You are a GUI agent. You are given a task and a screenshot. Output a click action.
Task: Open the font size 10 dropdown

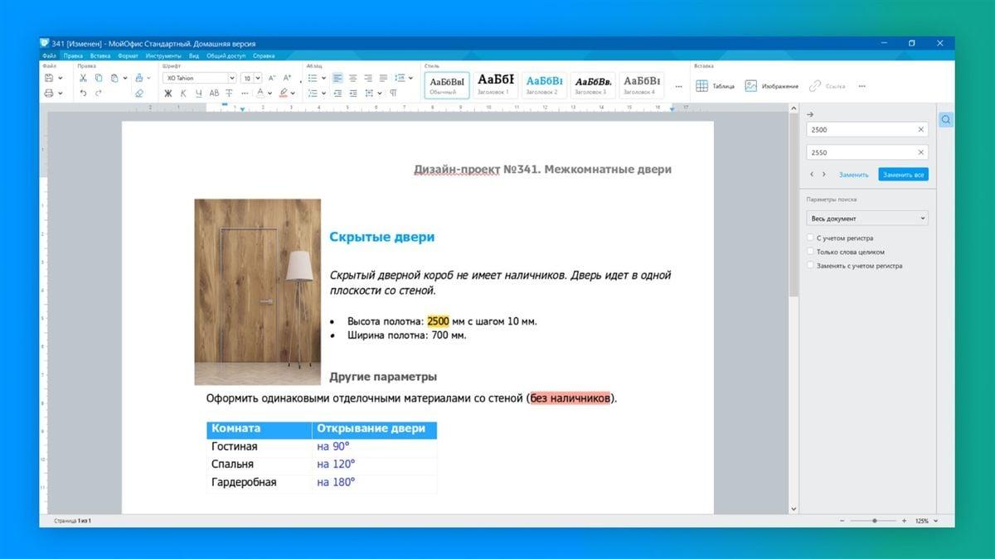click(x=257, y=78)
